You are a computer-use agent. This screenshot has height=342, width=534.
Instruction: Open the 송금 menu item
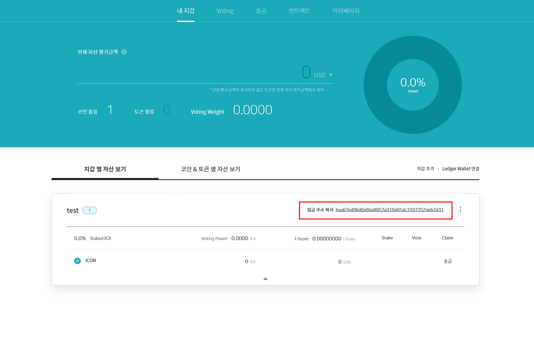(x=261, y=11)
